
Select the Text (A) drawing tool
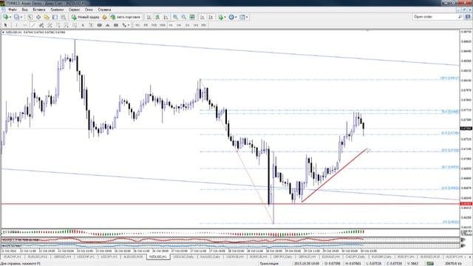(83, 25)
